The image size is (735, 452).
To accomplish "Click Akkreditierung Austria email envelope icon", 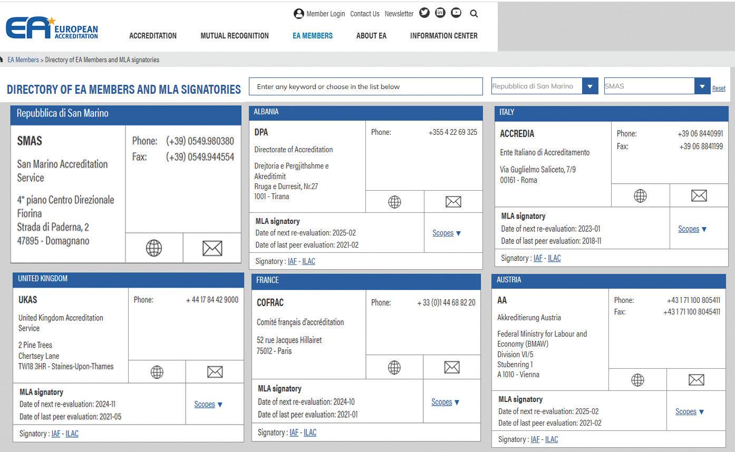I will pyautogui.click(x=697, y=380).
